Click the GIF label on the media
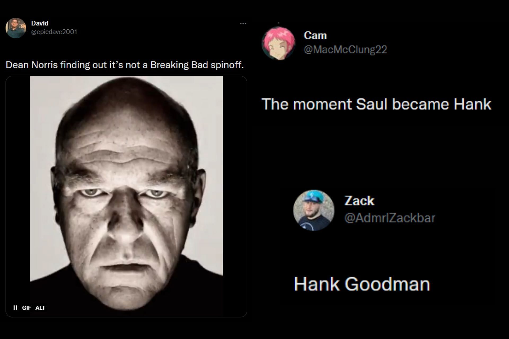The image size is (509, 339). click(x=27, y=307)
